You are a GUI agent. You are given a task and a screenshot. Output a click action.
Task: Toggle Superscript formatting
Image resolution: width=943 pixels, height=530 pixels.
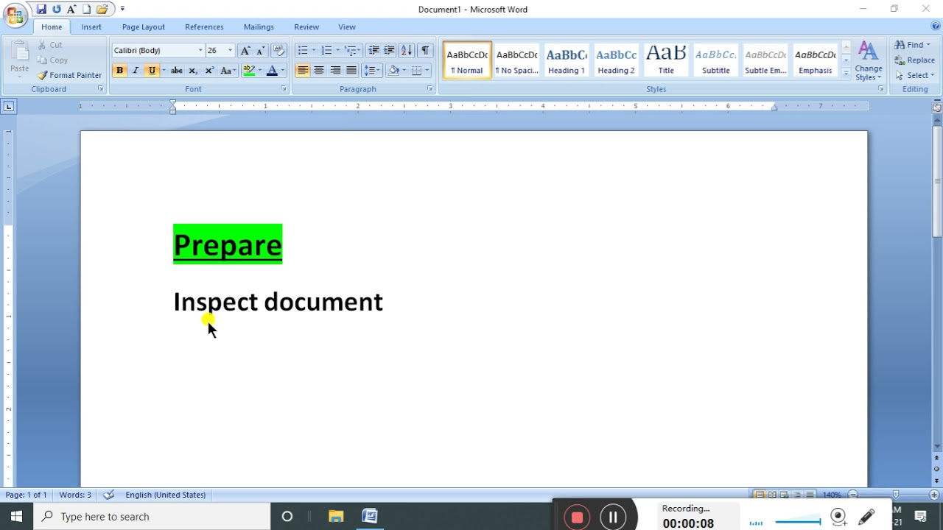[x=209, y=71]
